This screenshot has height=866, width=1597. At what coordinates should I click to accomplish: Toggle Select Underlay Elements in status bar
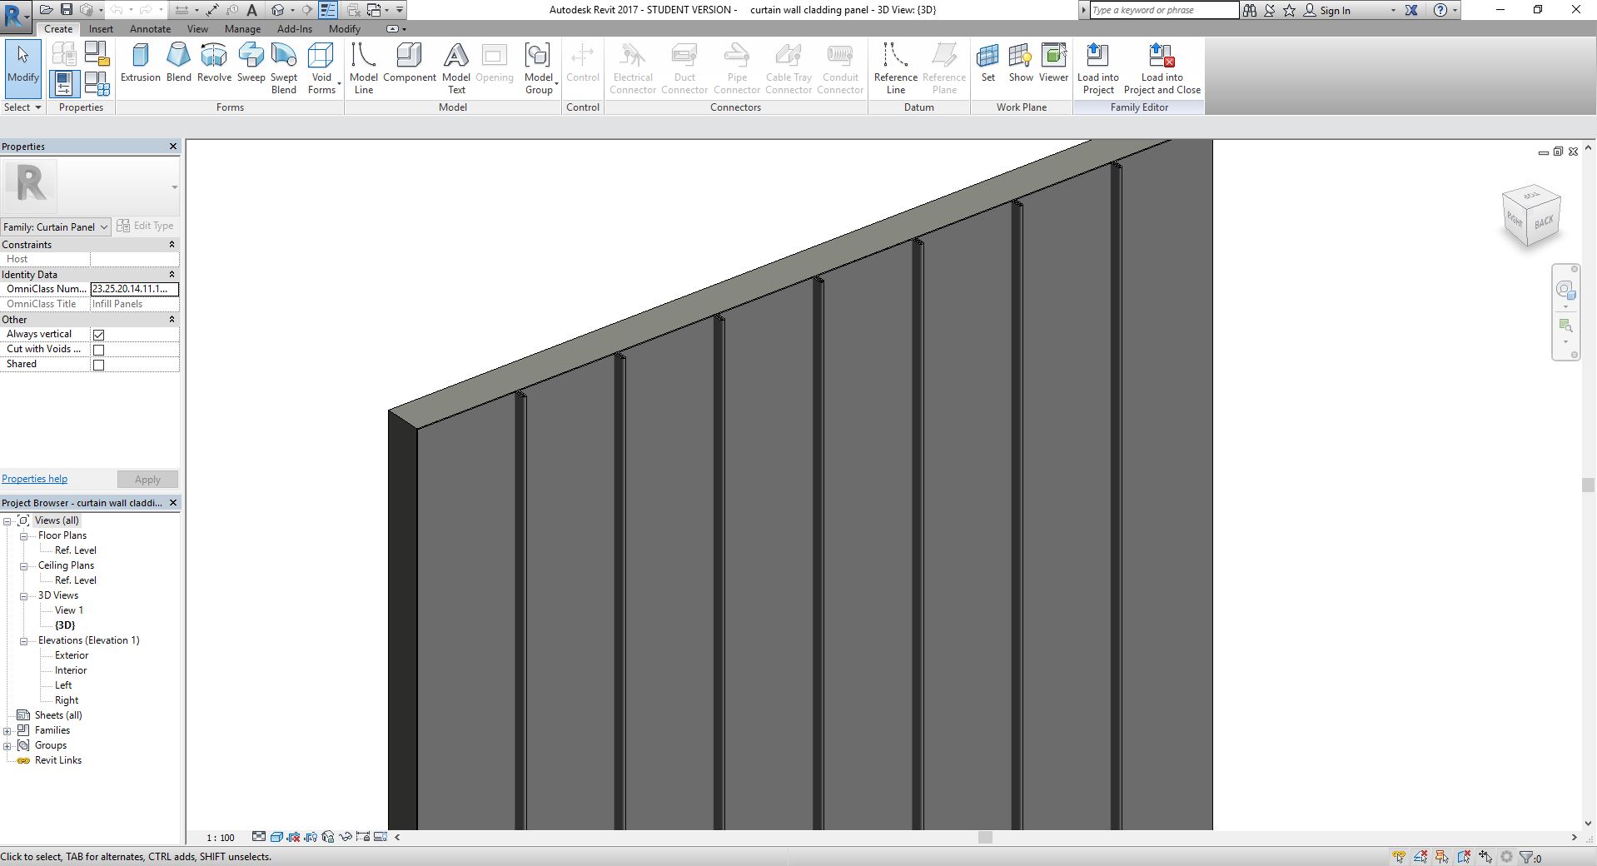click(1420, 856)
